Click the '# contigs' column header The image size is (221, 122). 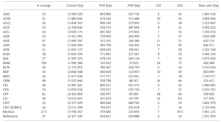point(44,6)
